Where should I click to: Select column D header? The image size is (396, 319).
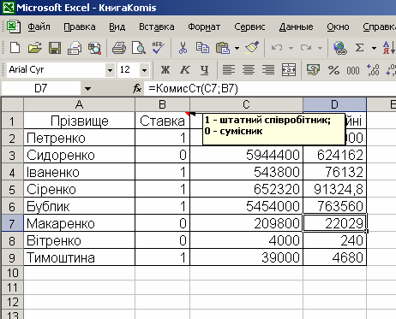[x=334, y=104]
